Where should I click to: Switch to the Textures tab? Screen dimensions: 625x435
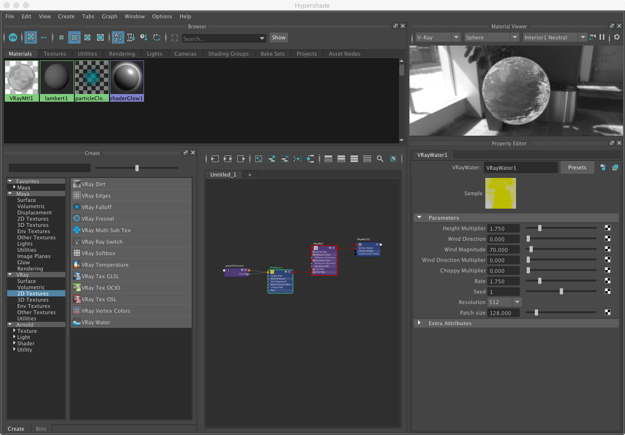55,54
